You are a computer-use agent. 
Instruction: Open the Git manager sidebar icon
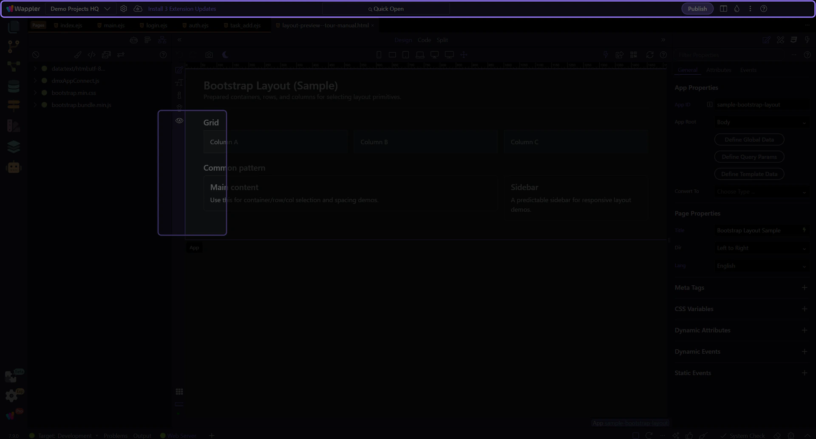point(14,46)
